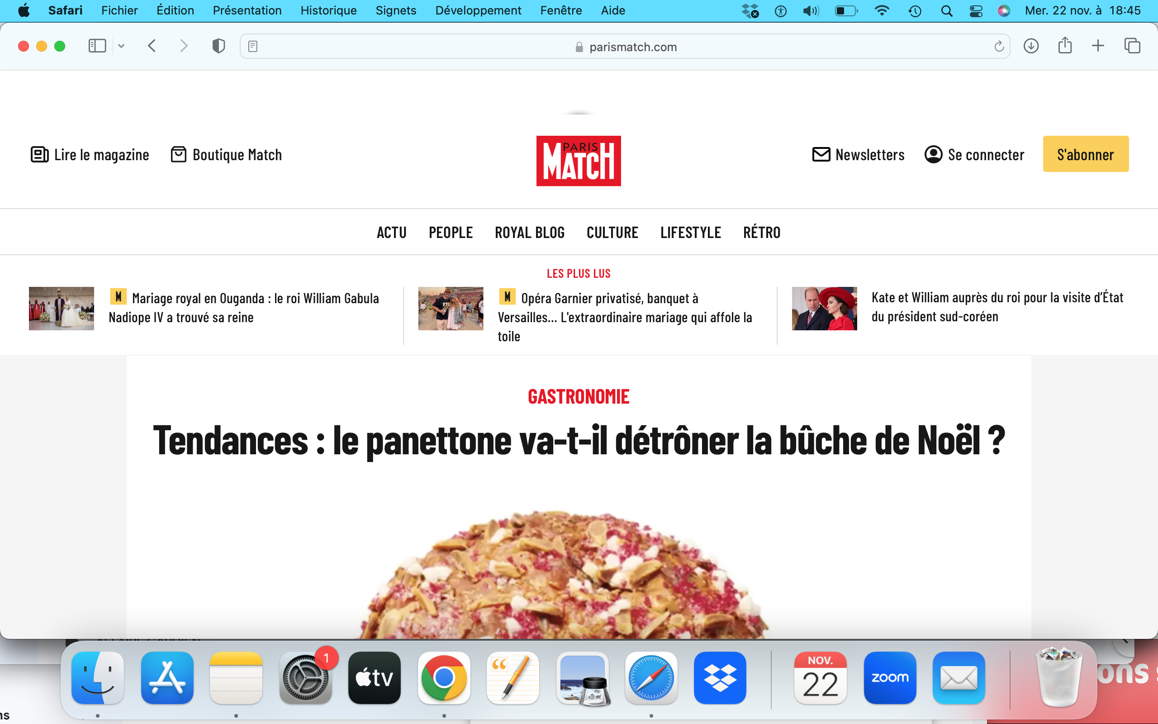Select the PEOPLE navigation tab
Screen dimensions: 1158x724
tap(451, 232)
